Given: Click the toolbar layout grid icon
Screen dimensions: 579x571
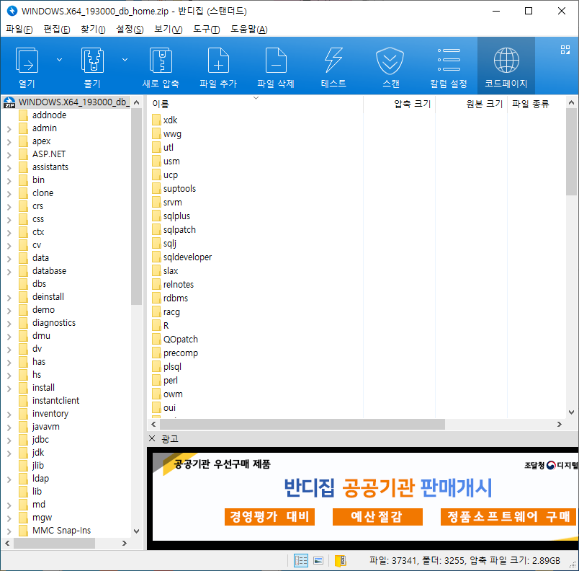Looking at the screenshot, I should point(565,50).
